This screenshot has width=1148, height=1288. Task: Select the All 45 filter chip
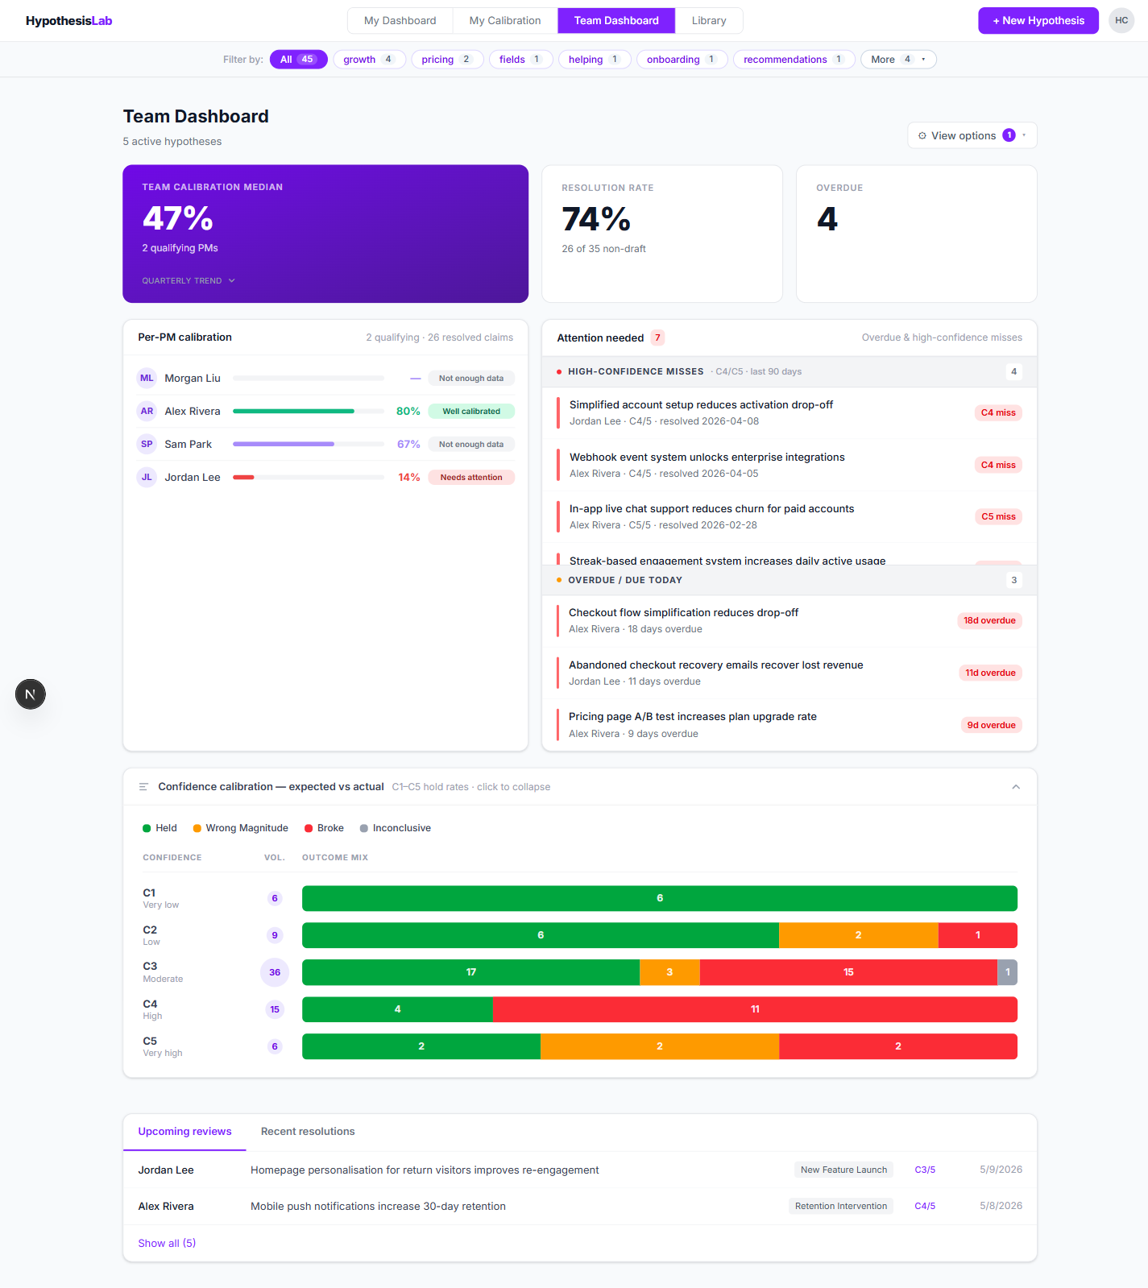pos(298,60)
